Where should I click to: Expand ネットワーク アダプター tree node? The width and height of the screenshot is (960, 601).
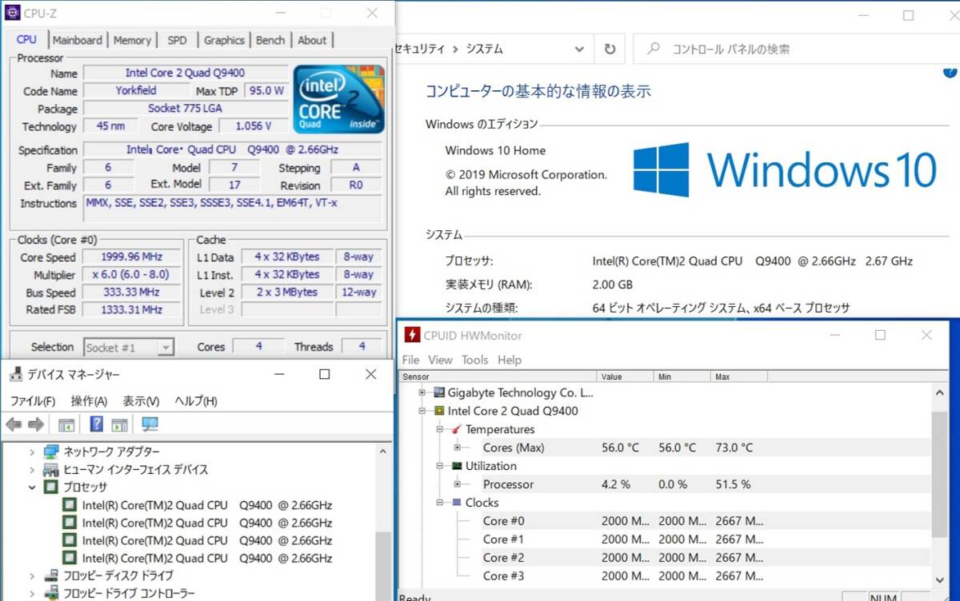click(32, 452)
